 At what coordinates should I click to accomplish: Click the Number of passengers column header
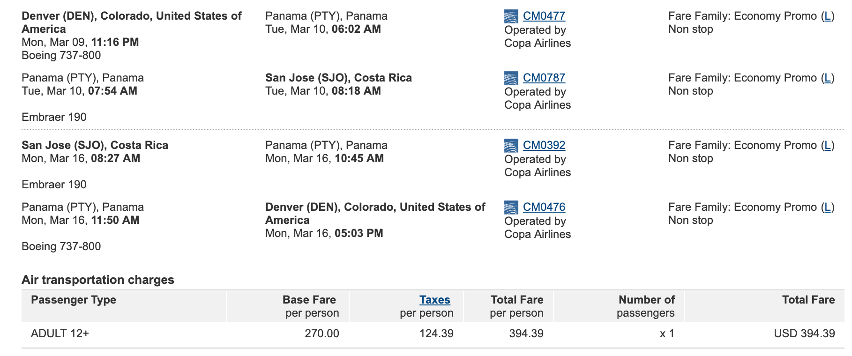(x=646, y=306)
